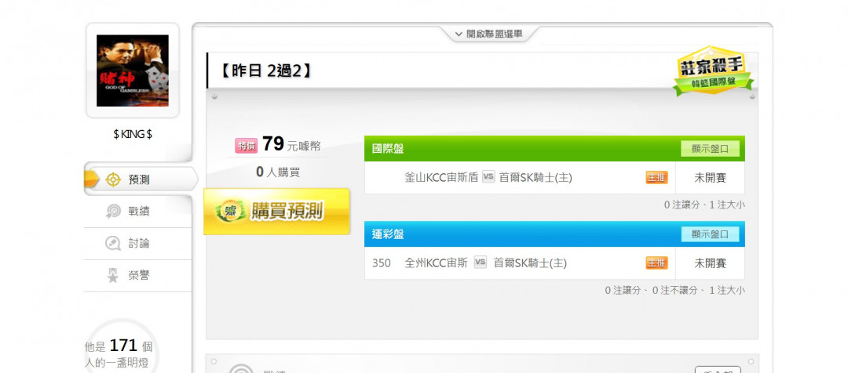Click the God of Gamblers avatar thumbnail
Image resolution: width=848 pixels, height=373 pixels.
[x=133, y=71]
